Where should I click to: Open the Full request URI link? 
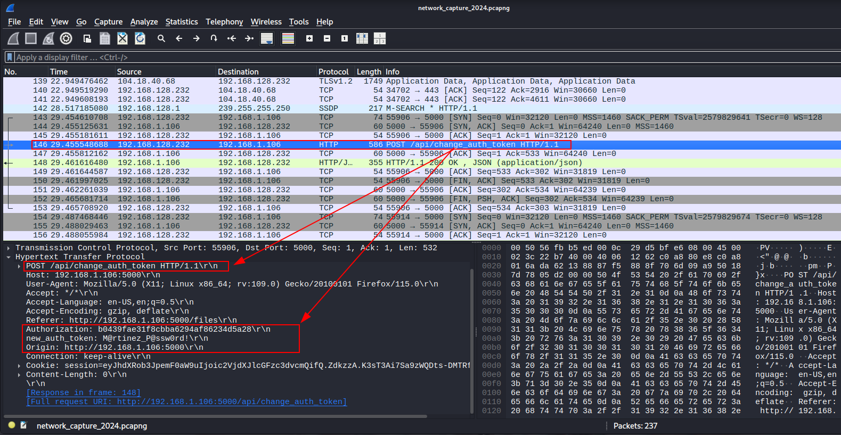tap(186, 402)
